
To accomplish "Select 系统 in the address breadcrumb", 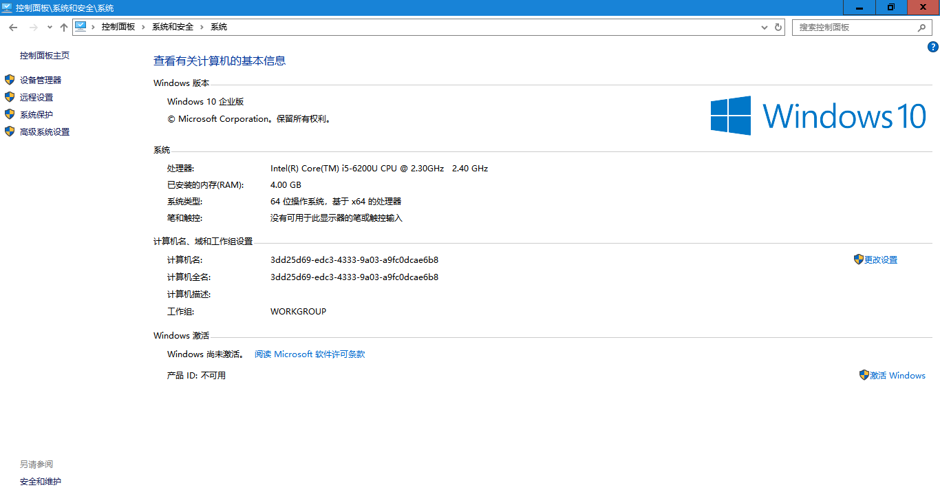I will tap(219, 27).
